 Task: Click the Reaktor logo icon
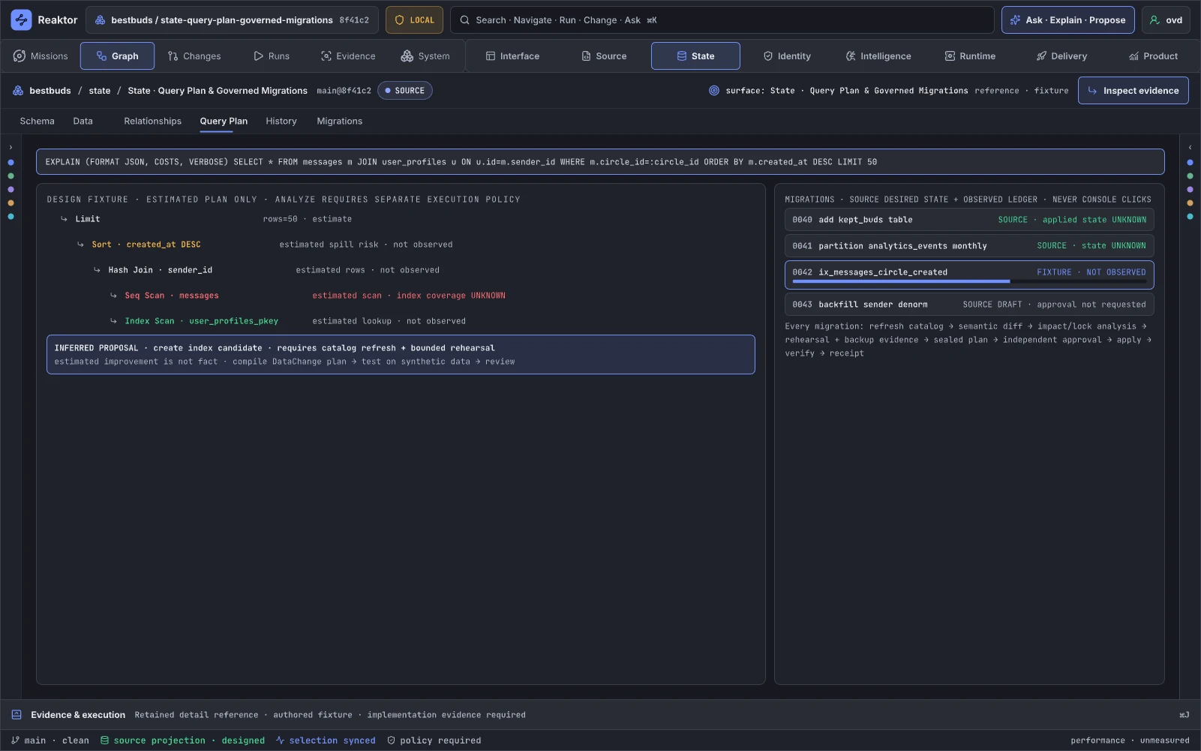click(x=21, y=20)
